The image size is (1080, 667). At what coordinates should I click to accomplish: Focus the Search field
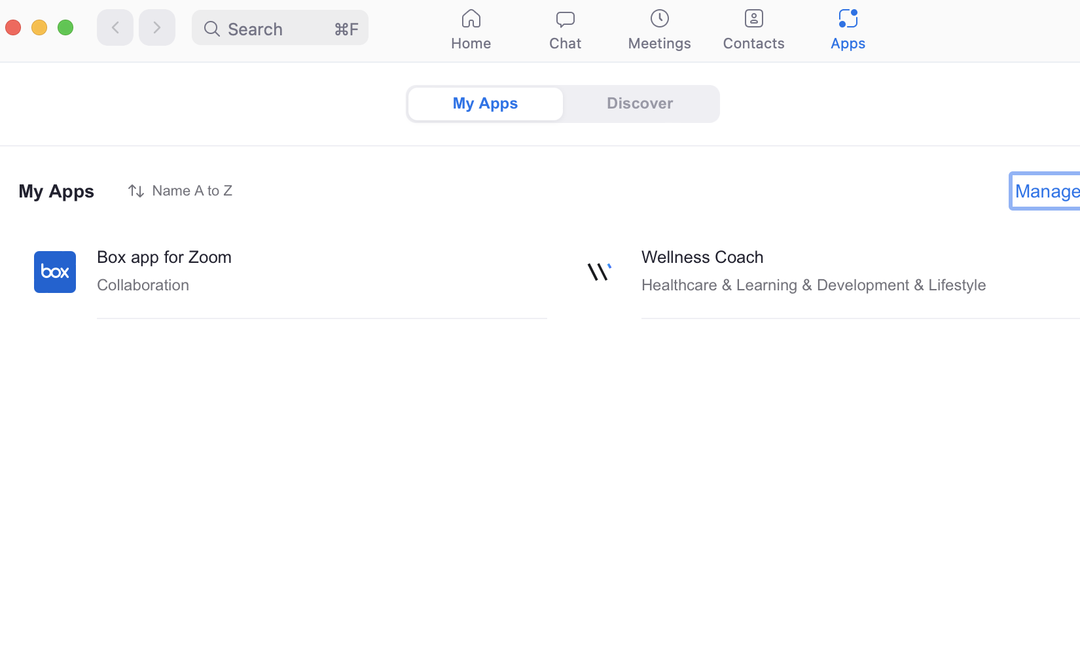click(280, 28)
